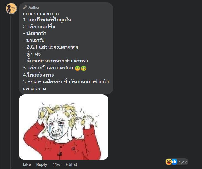
Task: Show who reacted via 1.4K count
Action: click(183, 162)
